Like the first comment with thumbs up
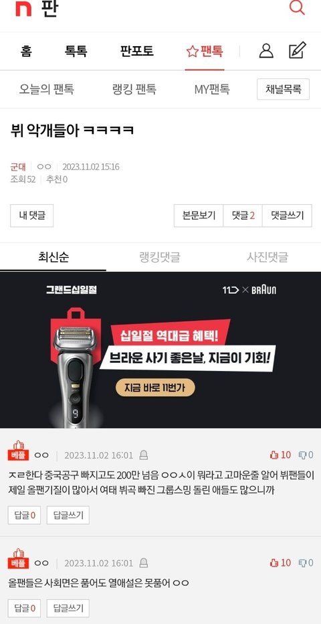The height and width of the screenshot is (624, 321). point(274,455)
